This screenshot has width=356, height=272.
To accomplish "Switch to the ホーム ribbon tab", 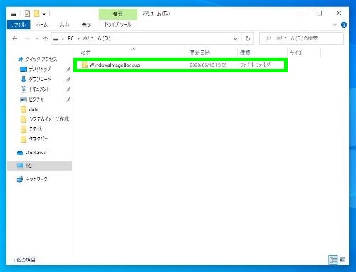I will coord(41,25).
